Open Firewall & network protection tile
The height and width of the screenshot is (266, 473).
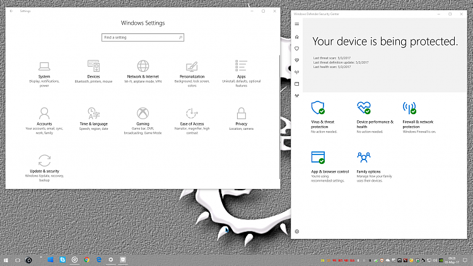pyautogui.click(x=419, y=117)
